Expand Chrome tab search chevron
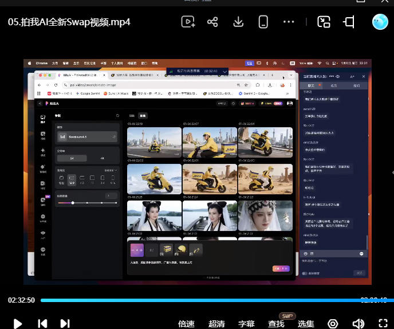 tap(291, 75)
